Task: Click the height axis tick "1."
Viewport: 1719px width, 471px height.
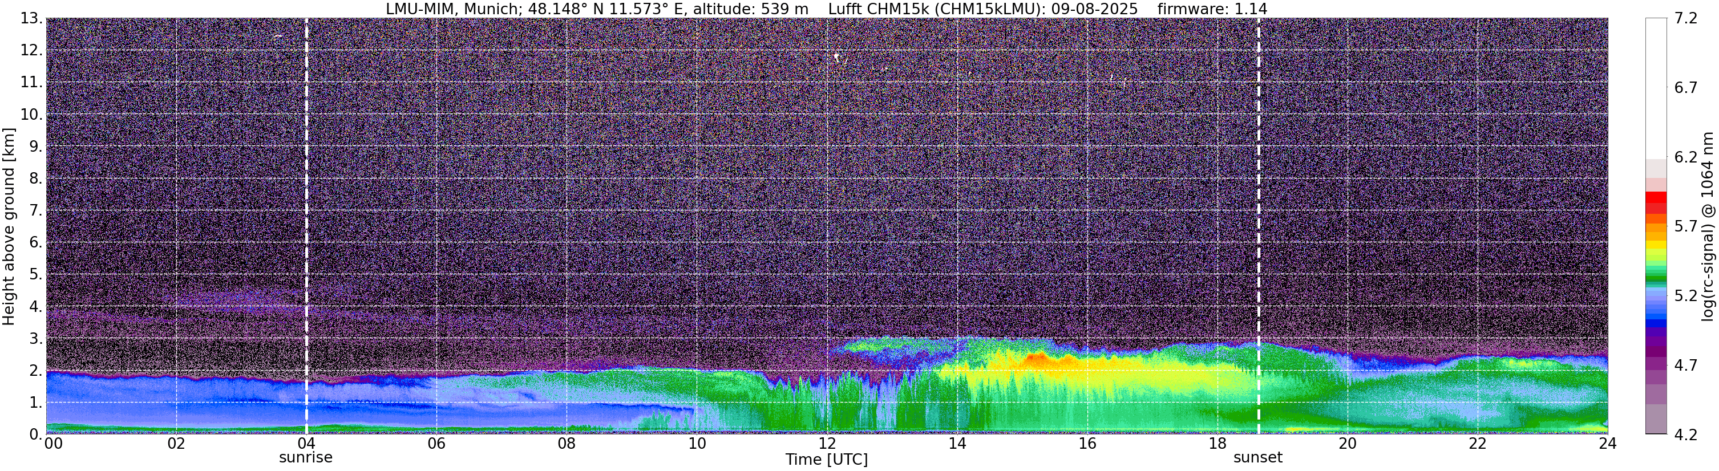Action: pos(36,403)
